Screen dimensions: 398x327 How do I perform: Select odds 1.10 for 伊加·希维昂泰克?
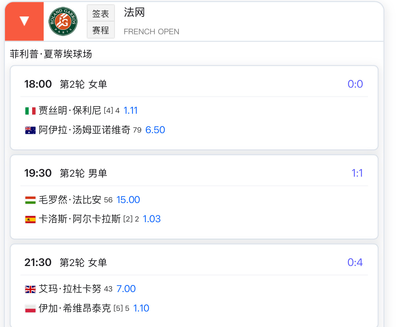[x=141, y=308]
